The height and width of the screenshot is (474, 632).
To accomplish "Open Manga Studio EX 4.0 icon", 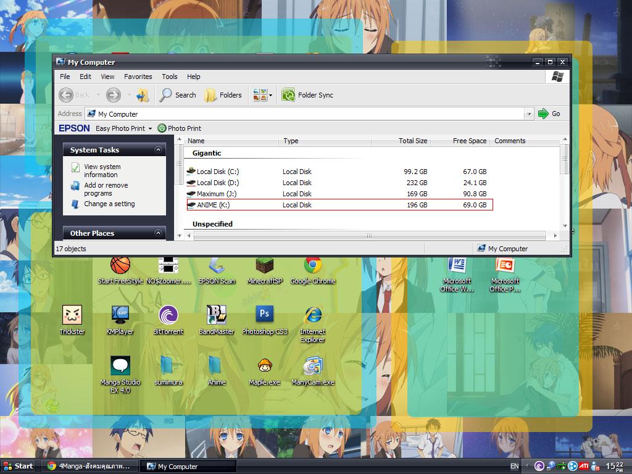I will pyautogui.click(x=120, y=375).
